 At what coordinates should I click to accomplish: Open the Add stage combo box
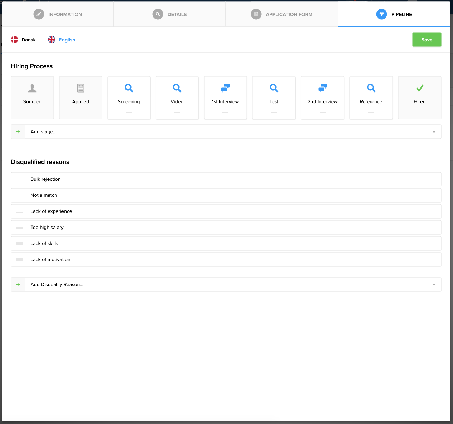(229, 132)
